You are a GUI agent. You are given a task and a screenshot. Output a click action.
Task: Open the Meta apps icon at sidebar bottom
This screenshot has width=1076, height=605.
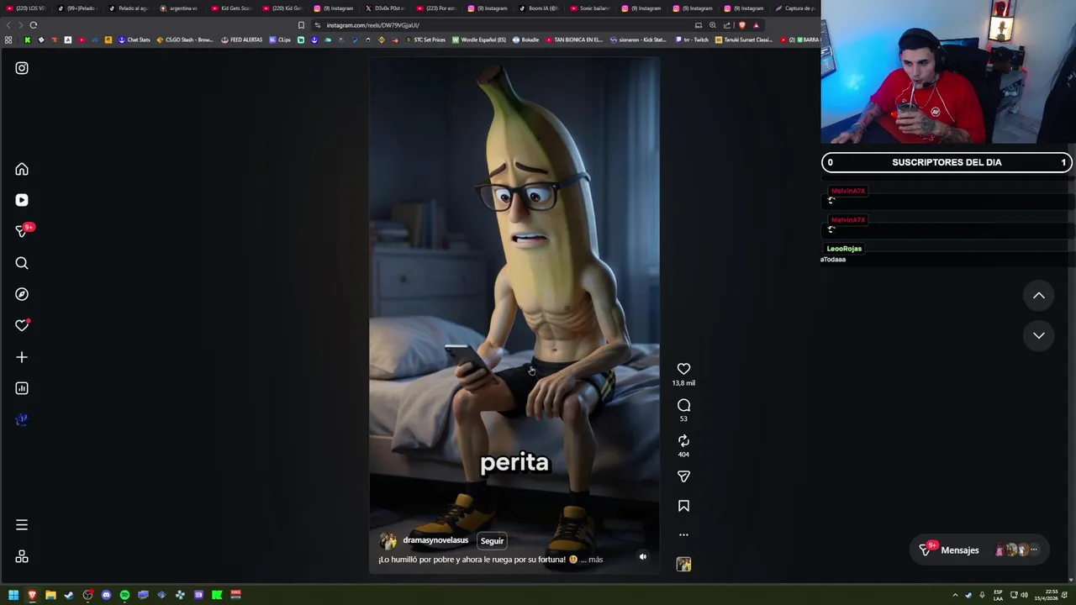22,557
